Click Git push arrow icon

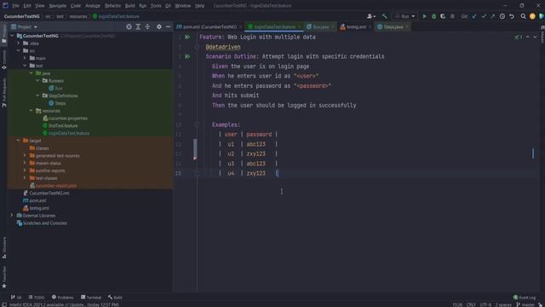(x=493, y=16)
